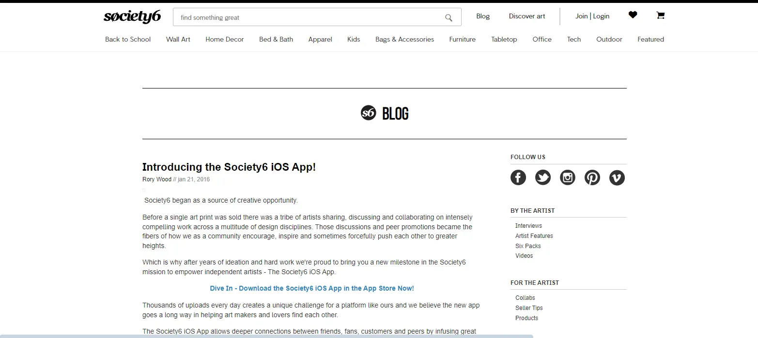This screenshot has width=758, height=338.
Task: Open Interviews under By the Artist
Action: [x=528, y=226]
